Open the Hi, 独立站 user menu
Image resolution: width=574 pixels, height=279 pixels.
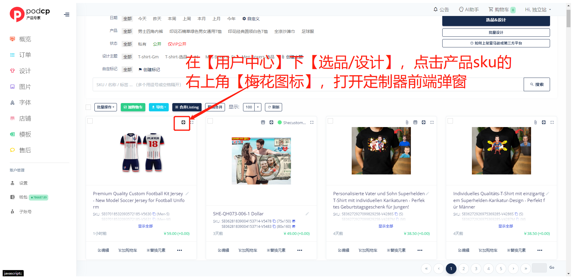click(538, 9)
